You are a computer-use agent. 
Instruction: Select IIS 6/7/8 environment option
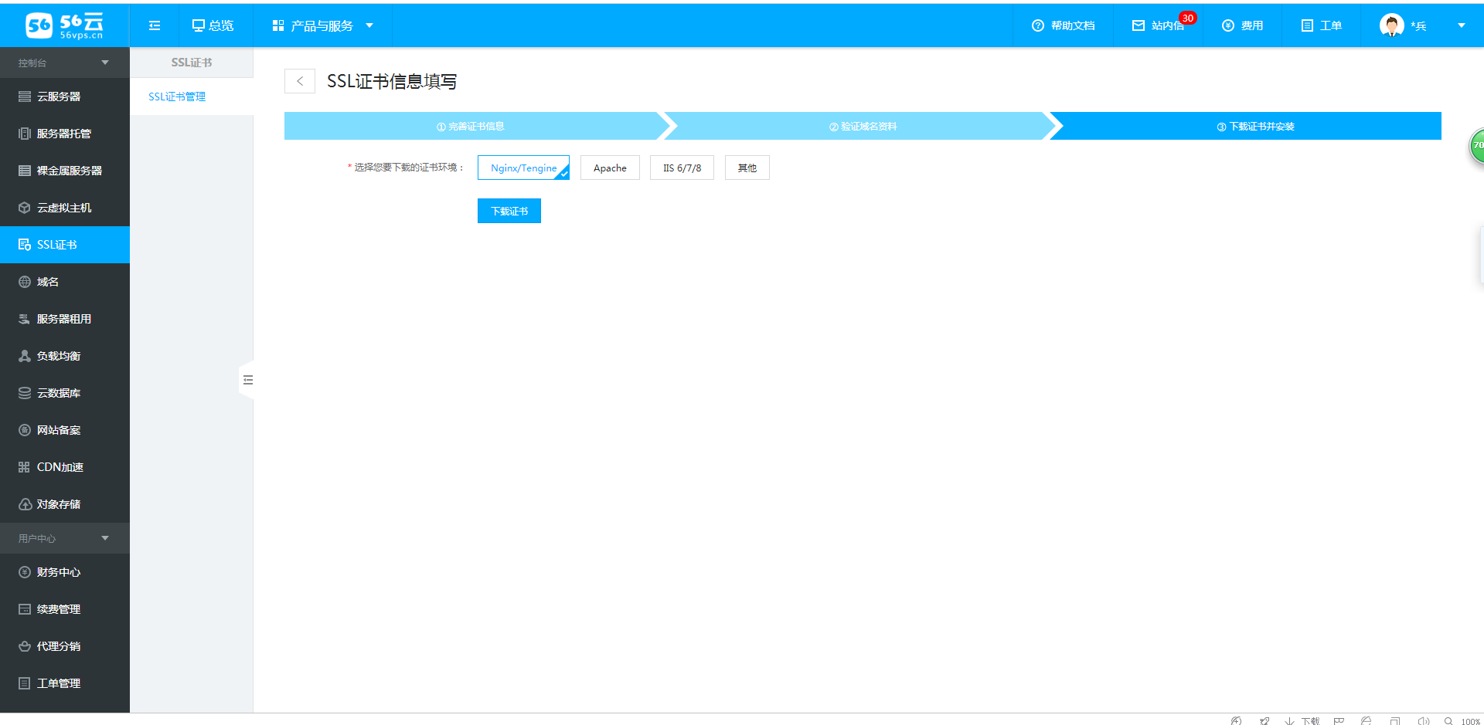coord(682,168)
